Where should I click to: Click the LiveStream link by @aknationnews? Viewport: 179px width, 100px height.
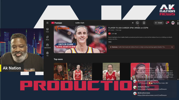[x=152, y=95]
